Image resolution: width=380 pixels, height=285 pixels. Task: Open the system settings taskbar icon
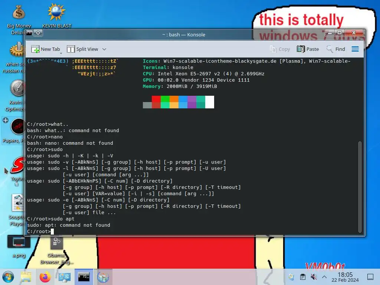[x=65, y=277]
